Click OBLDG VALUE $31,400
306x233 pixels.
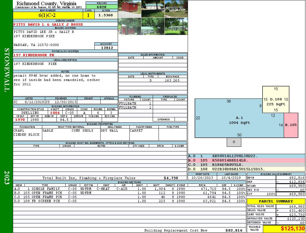[297, 211]
